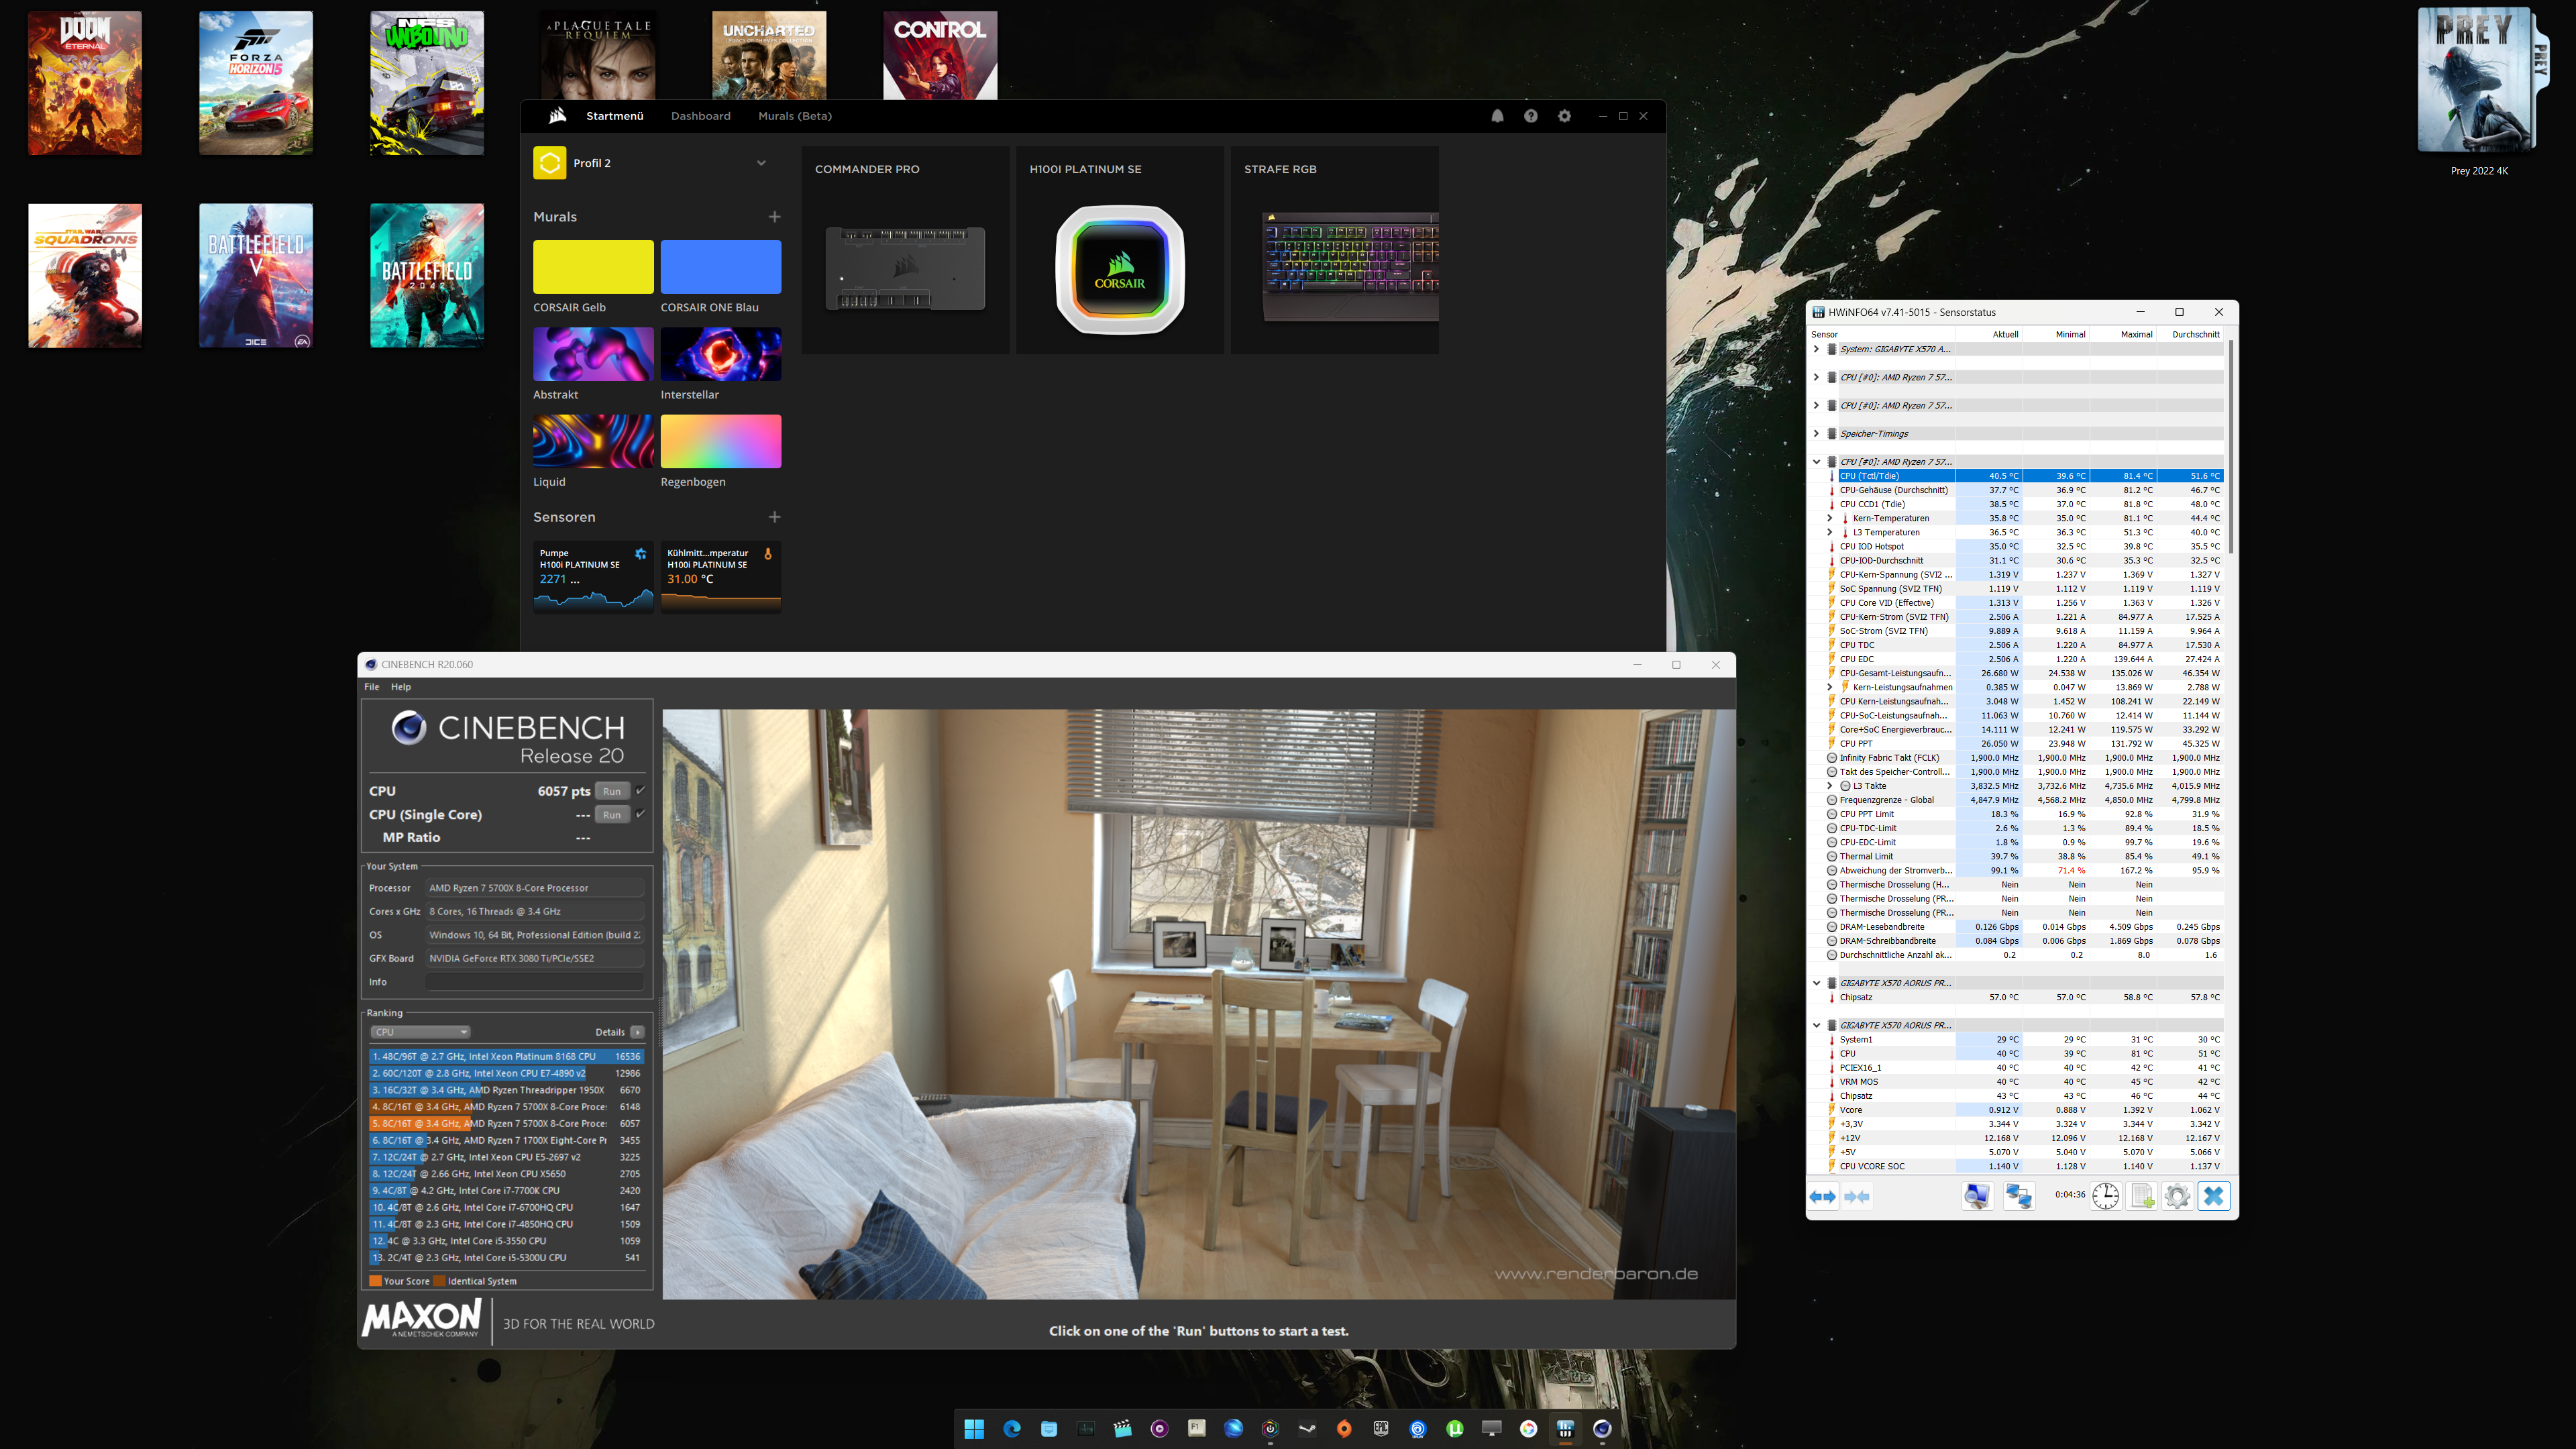The image size is (2576, 1449).
Task: Open Profil 2 profile dropdown
Action: (x=760, y=163)
